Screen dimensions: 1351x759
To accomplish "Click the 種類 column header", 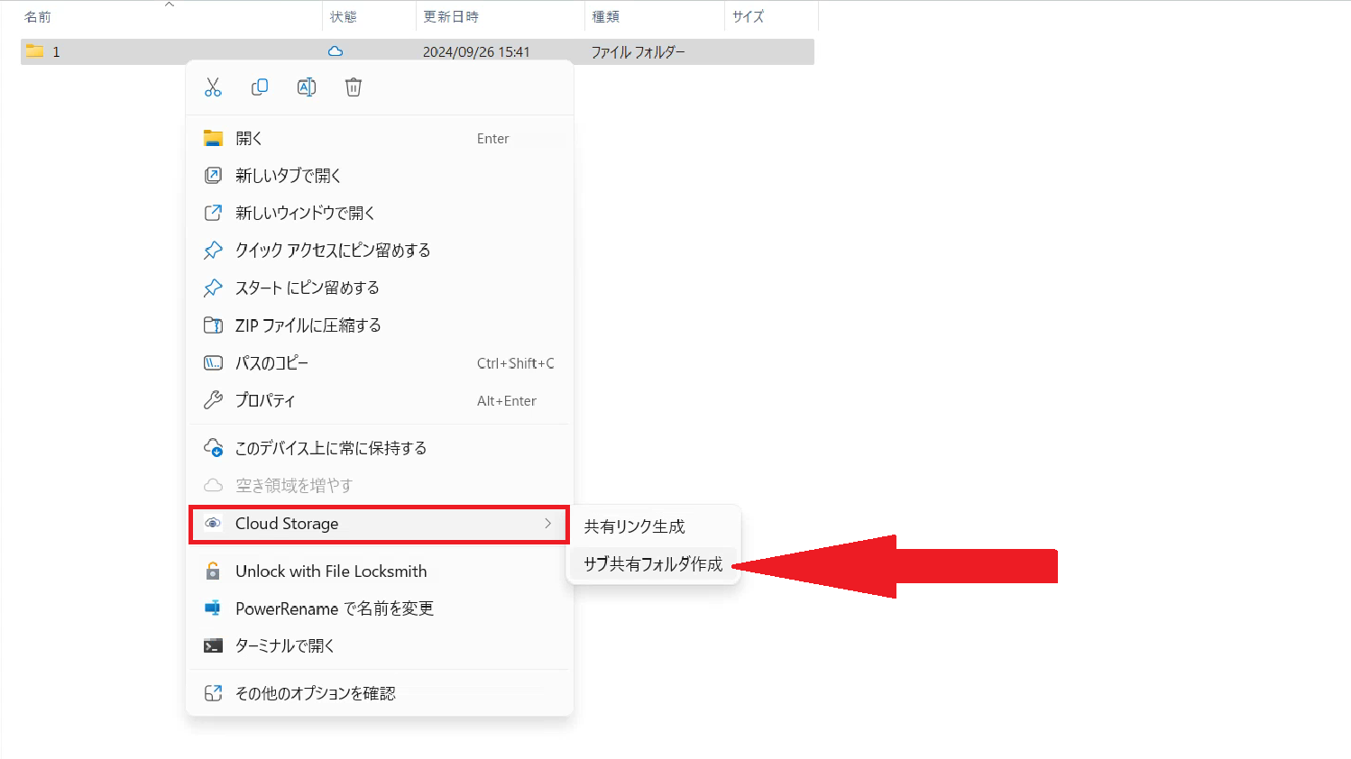I will pyautogui.click(x=654, y=17).
